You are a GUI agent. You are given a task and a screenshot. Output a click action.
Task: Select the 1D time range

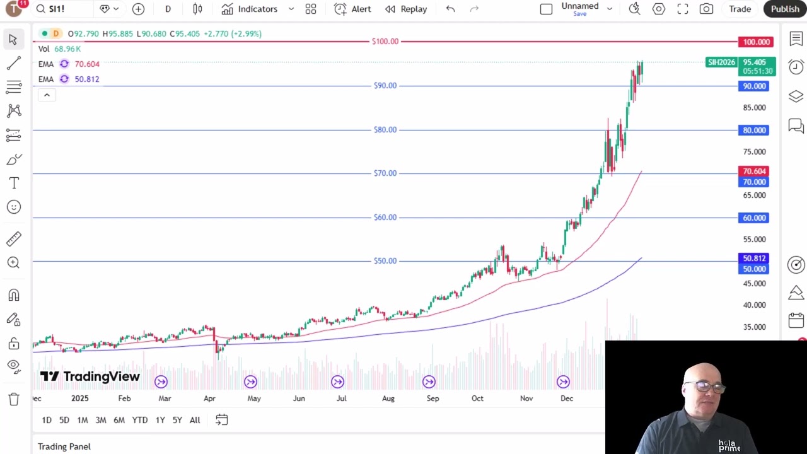(47, 420)
